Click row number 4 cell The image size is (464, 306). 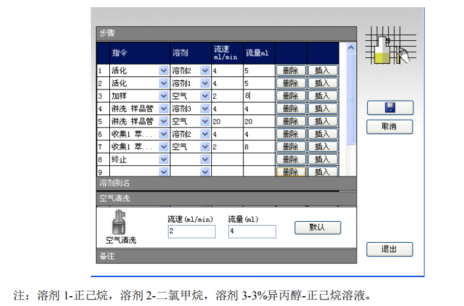(x=103, y=109)
